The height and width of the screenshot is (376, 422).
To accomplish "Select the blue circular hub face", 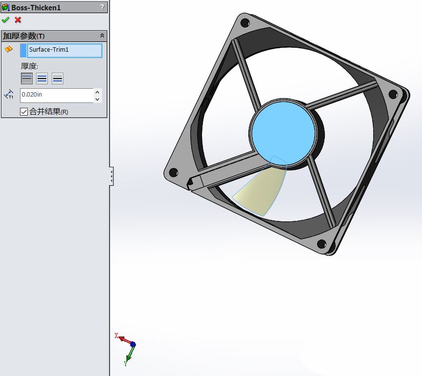I will [x=283, y=133].
